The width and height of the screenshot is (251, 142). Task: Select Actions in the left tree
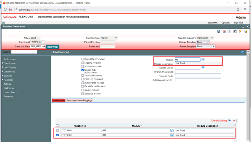pyautogui.click(x=7, y=84)
